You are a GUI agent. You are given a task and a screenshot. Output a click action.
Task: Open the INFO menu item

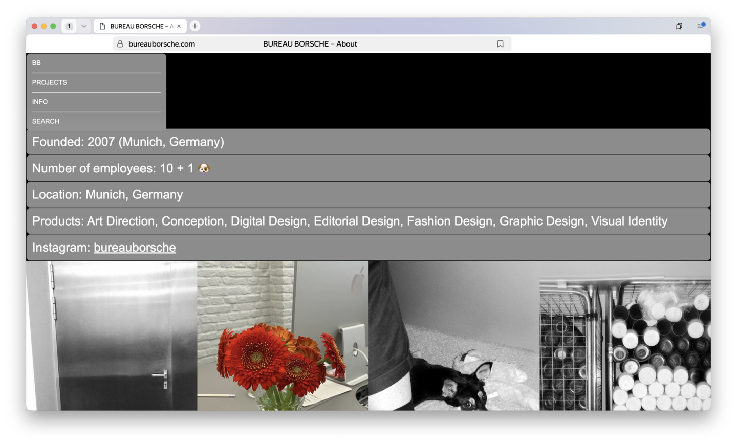[40, 102]
